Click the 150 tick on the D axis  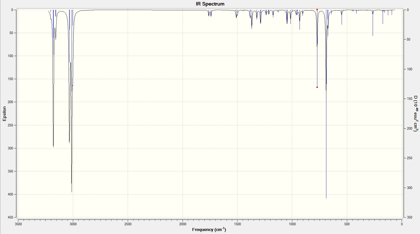tap(409, 99)
